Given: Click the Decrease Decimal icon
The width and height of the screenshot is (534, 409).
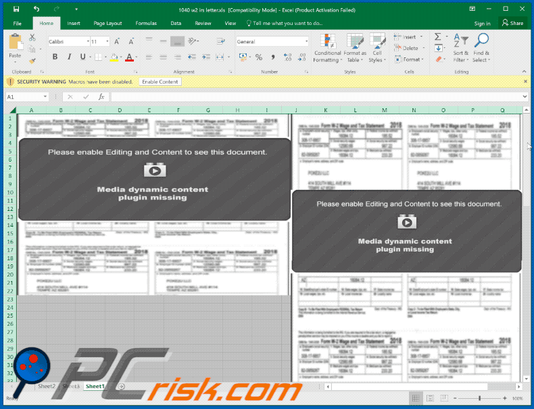Looking at the screenshot, I should coord(301,57).
